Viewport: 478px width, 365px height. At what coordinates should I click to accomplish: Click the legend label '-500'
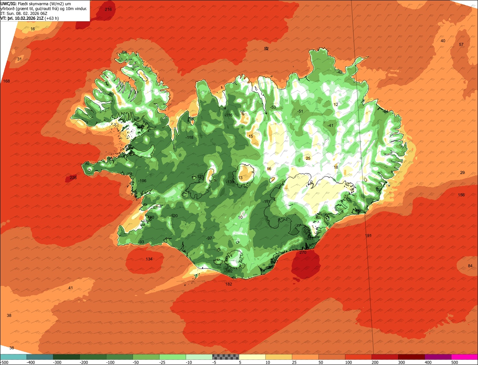[x=4, y=362]
